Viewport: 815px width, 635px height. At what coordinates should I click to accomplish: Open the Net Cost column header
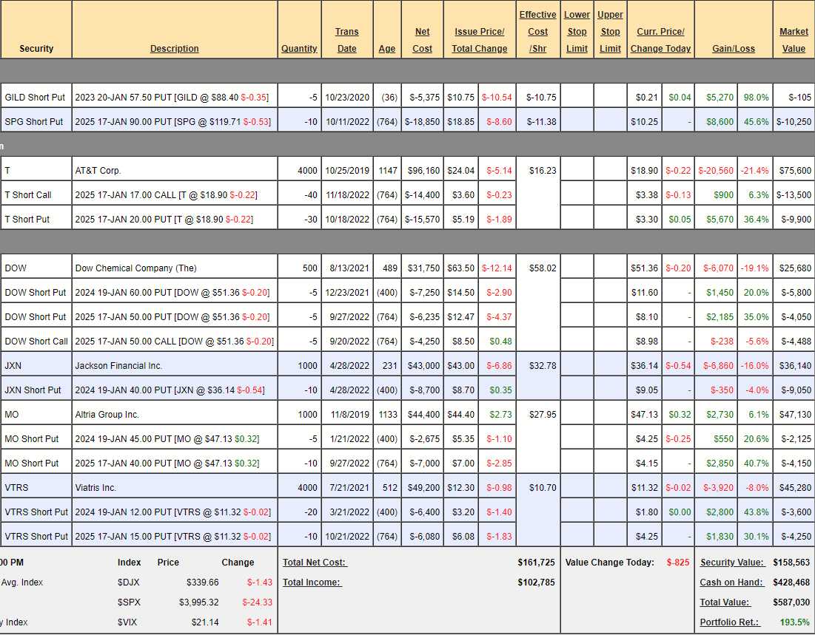coord(422,41)
